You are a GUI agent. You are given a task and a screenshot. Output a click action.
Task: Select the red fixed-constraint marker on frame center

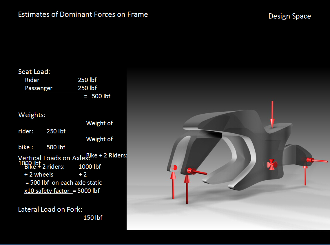point(272,164)
